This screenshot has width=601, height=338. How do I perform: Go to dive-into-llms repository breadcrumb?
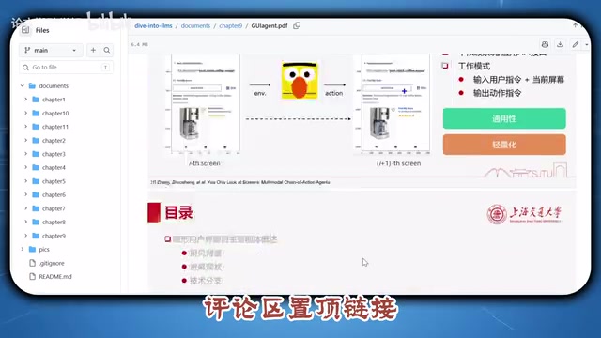click(153, 25)
